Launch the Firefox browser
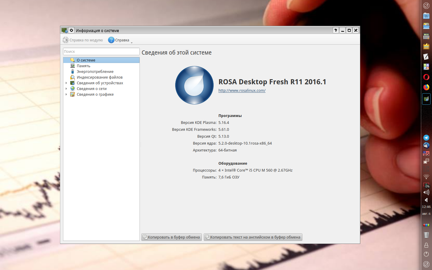The height and width of the screenshot is (270, 432). coord(426,87)
